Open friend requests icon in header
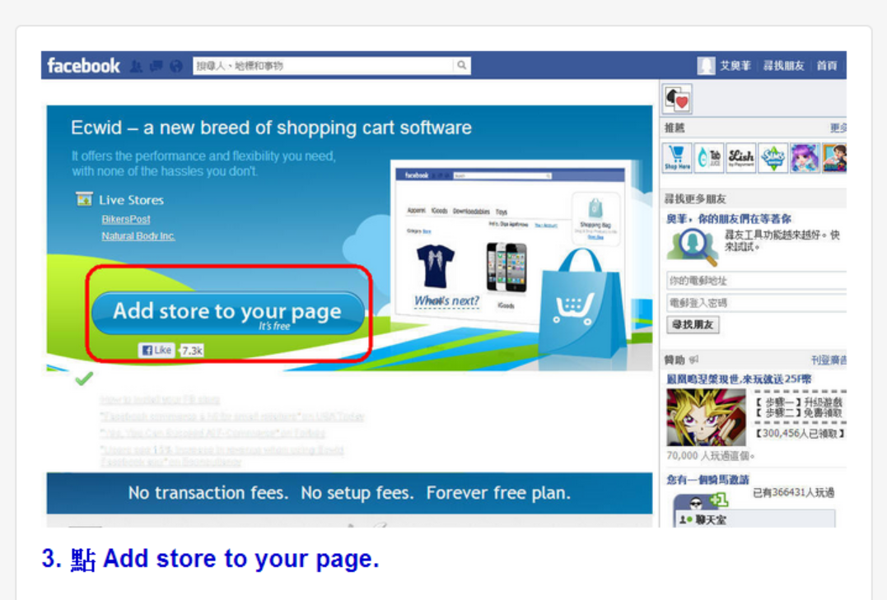 click(x=136, y=66)
